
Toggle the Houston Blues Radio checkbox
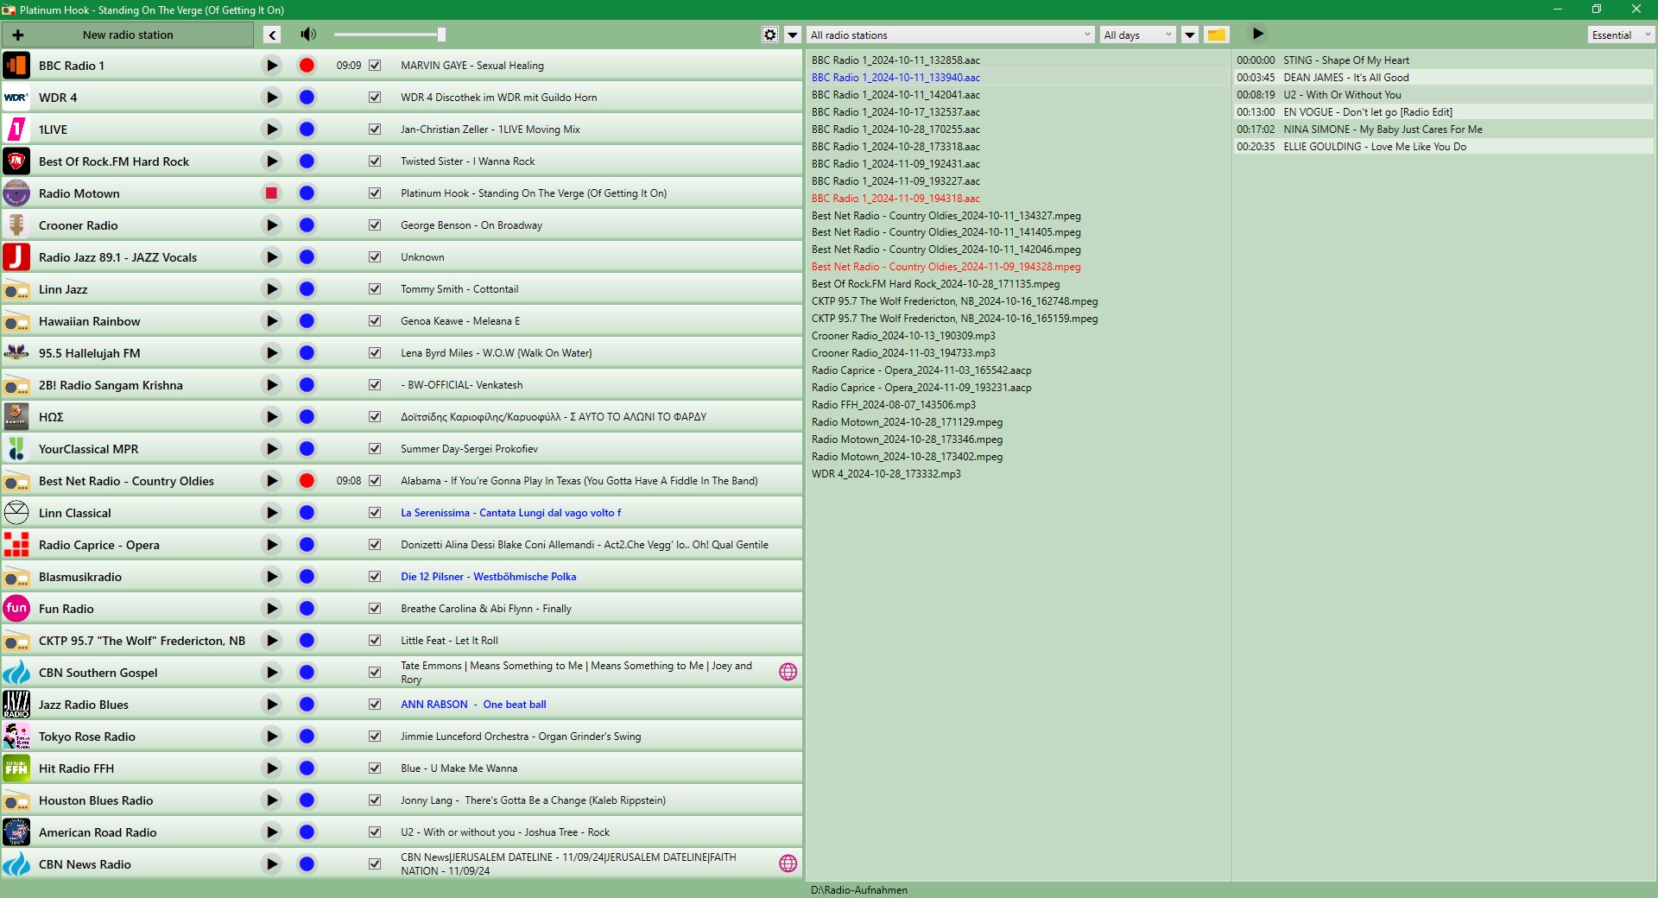click(375, 800)
